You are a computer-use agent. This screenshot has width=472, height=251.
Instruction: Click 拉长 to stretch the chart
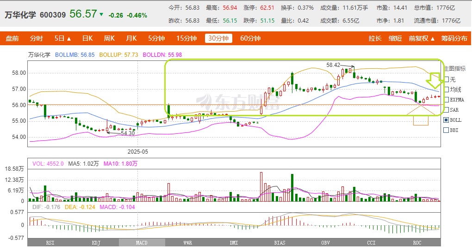[375, 38]
